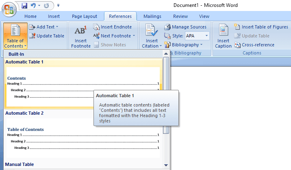Click Insert Table of Figures
Image resolution: width=291 pixels, height=170 pixels.
click(x=261, y=27)
